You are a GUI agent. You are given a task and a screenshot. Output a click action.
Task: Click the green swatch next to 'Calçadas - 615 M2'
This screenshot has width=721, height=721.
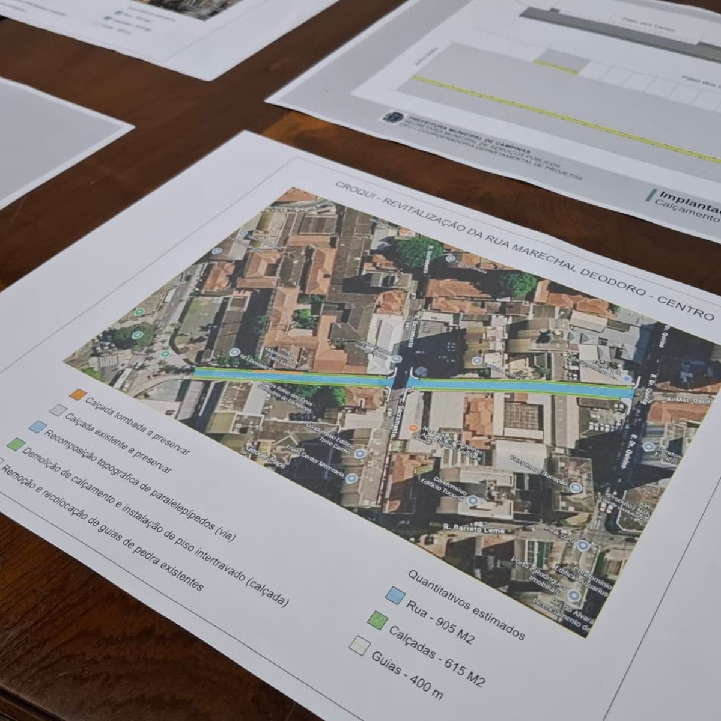point(377,619)
